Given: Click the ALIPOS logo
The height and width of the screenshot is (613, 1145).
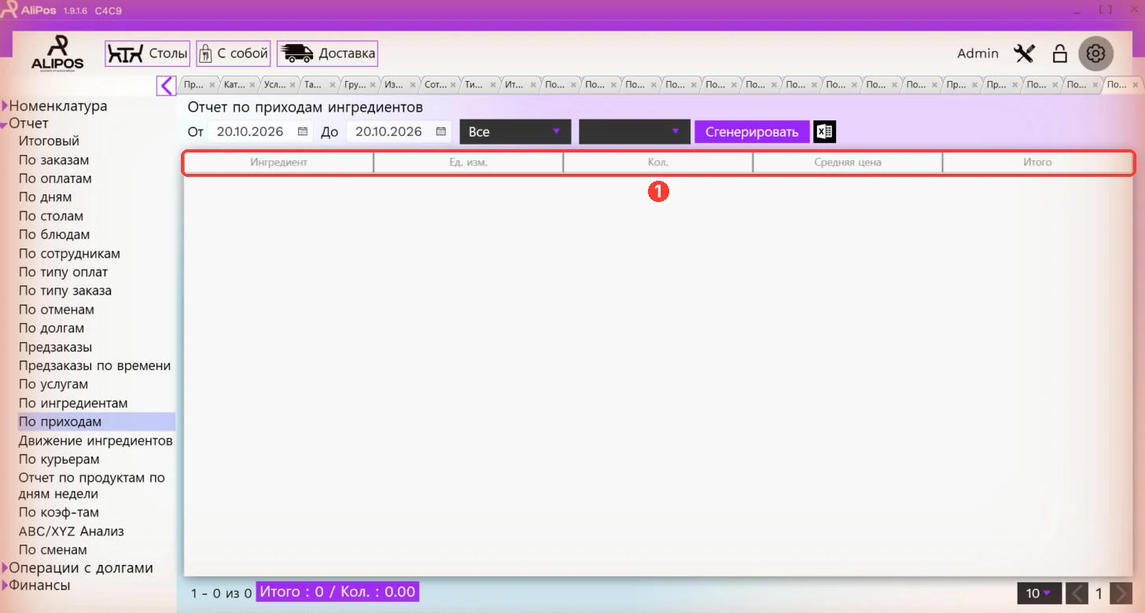Looking at the screenshot, I should [x=57, y=53].
